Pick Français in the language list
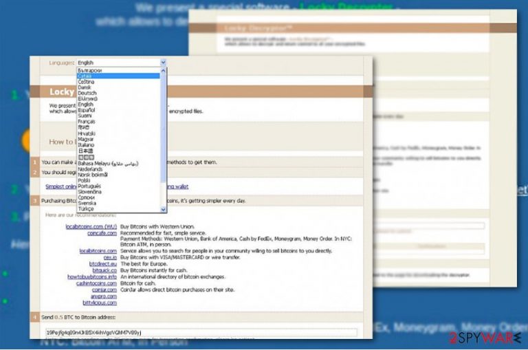This screenshot has width=528, height=350. click(x=86, y=121)
